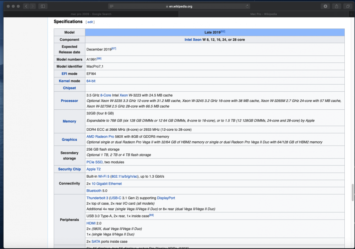Viewport: 355px width, 249px height.
Task: Click the en.wikipedia.org address field
Action: point(179,6)
